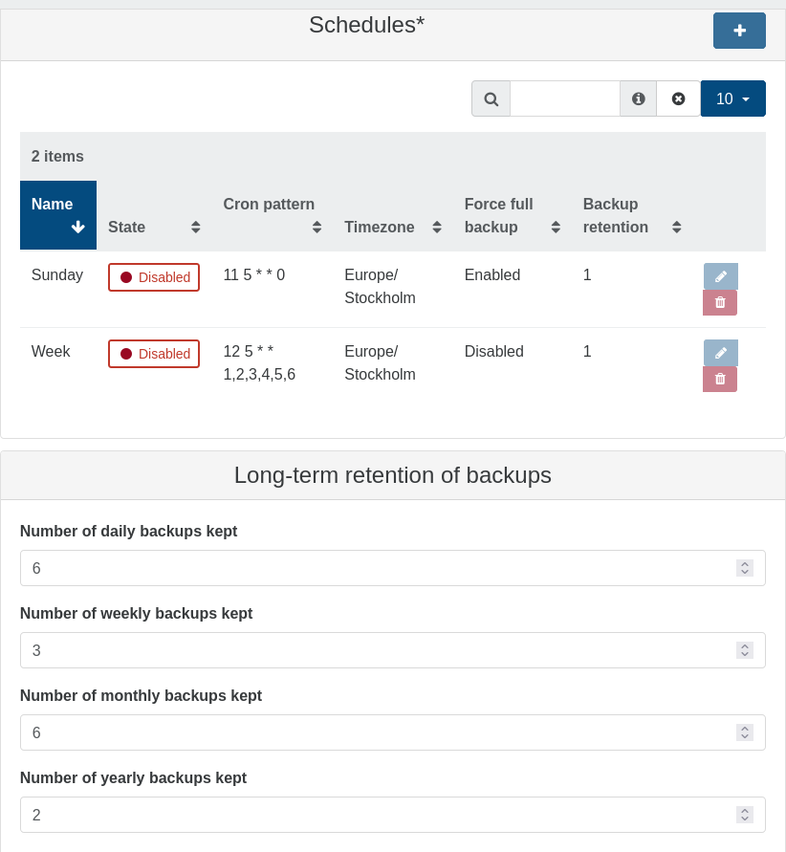Clear search with the X icon
786x852 pixels.
point(678,98)
